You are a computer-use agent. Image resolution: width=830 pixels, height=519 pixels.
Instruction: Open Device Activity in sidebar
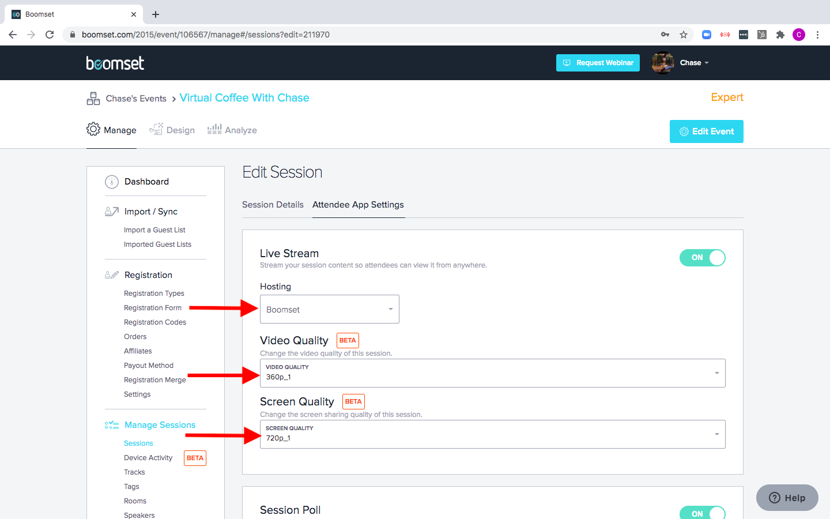click(148, 458)
